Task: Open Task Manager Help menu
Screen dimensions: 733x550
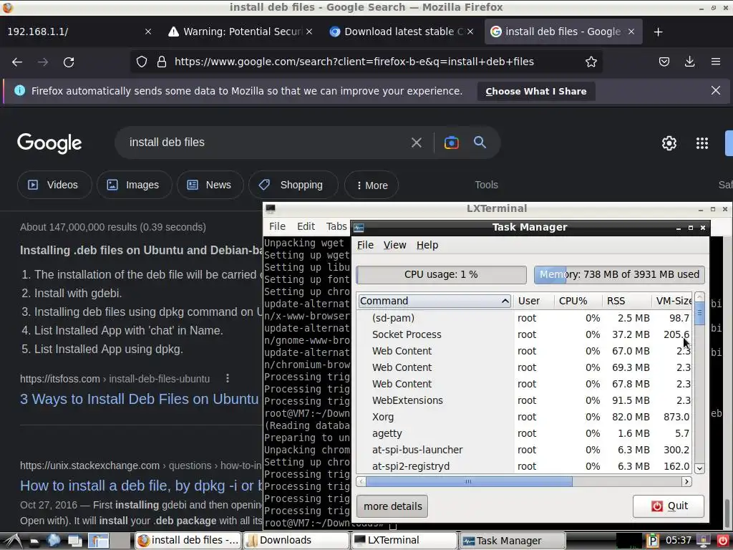Action: click(x=427, y=245)
